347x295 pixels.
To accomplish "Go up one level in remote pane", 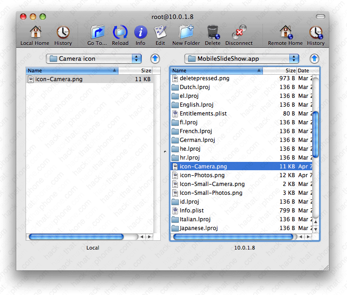I will 314,58.
